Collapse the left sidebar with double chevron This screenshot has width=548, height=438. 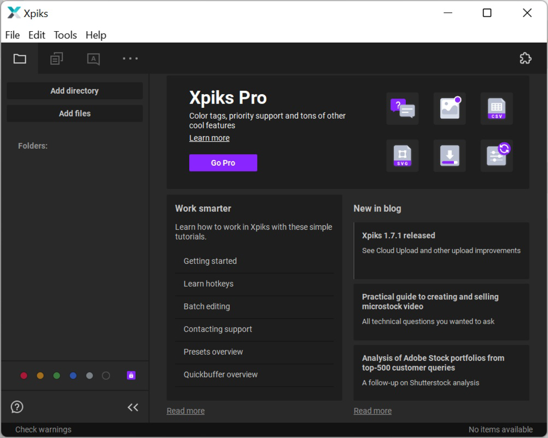coord(133,407)
